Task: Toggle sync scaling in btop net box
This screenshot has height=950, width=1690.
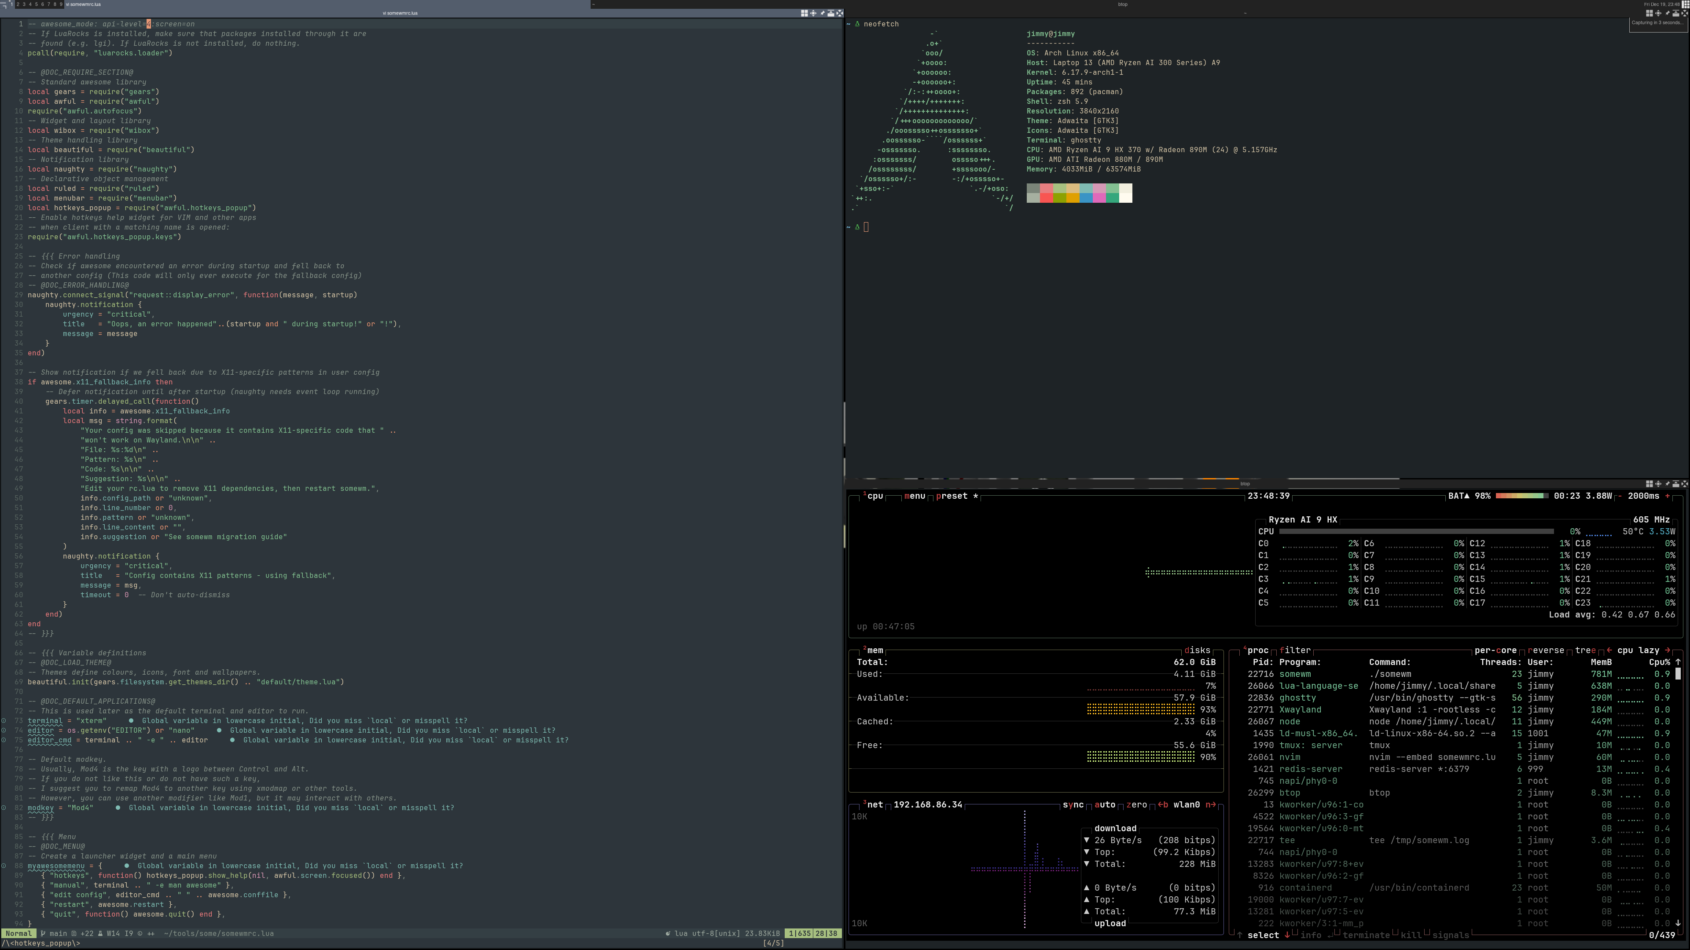Action: [1073, 804]
